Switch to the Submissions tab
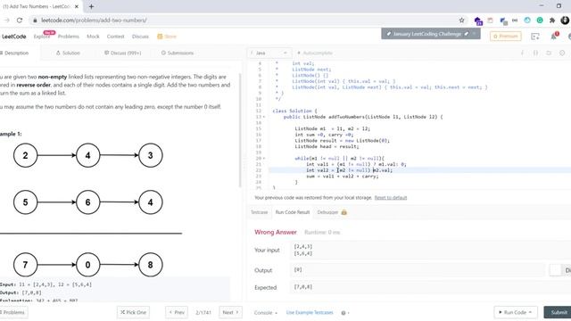This screenshot has width=571, height=321. click(x=178, y=53)
